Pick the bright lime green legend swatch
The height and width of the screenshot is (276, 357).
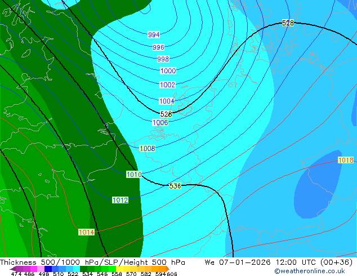pos(113,269)
